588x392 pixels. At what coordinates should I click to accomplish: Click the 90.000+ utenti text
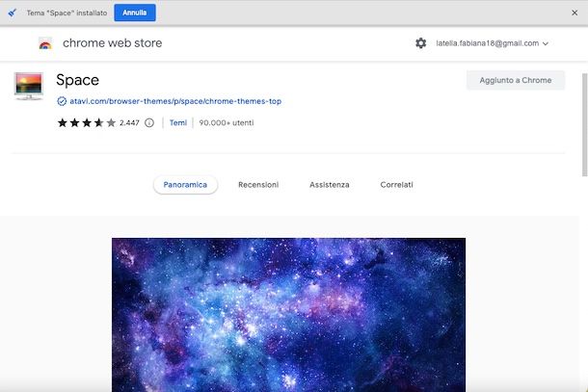227,122
